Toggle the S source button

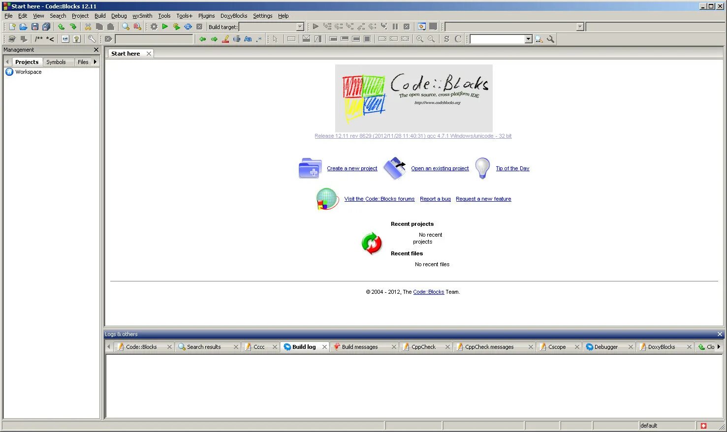(x=446, y=39)
